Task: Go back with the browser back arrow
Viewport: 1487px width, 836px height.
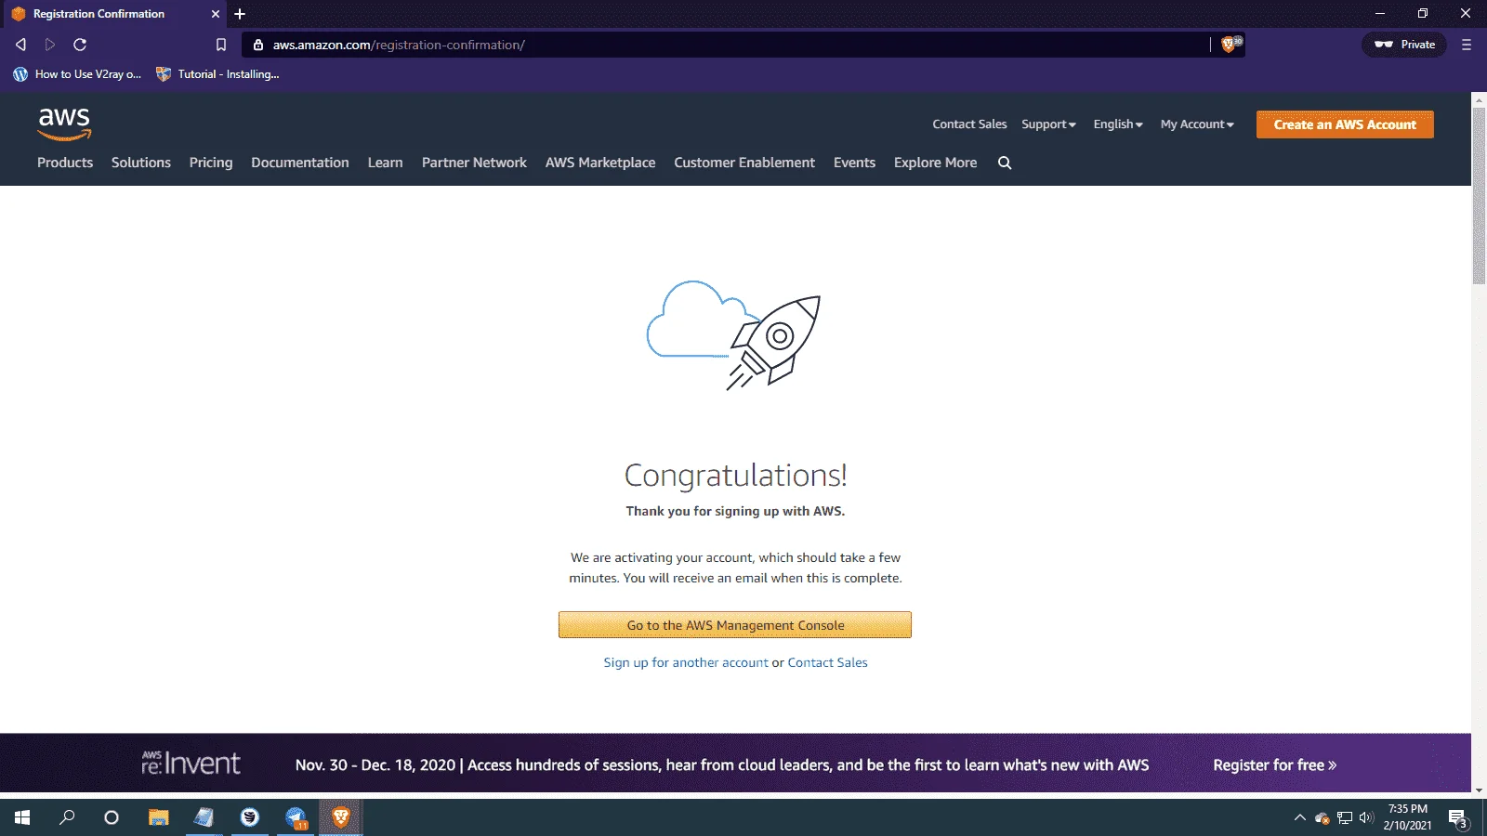Action: click(x=20, y=45)
